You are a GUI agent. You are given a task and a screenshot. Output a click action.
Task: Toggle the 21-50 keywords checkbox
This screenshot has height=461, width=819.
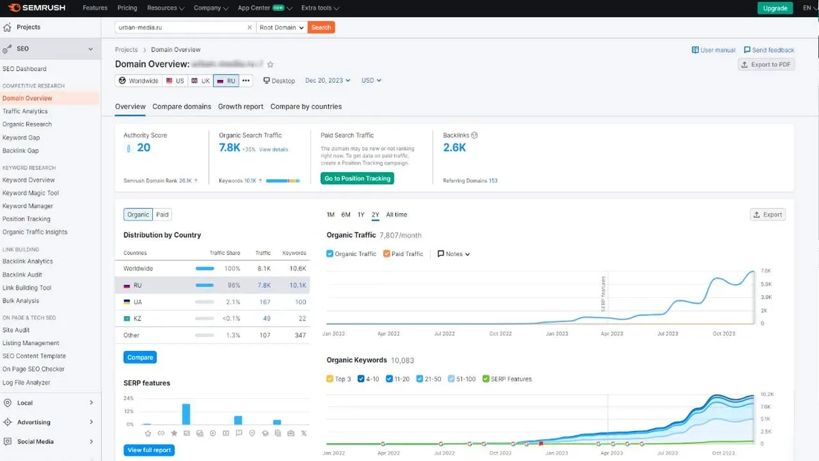419,378
